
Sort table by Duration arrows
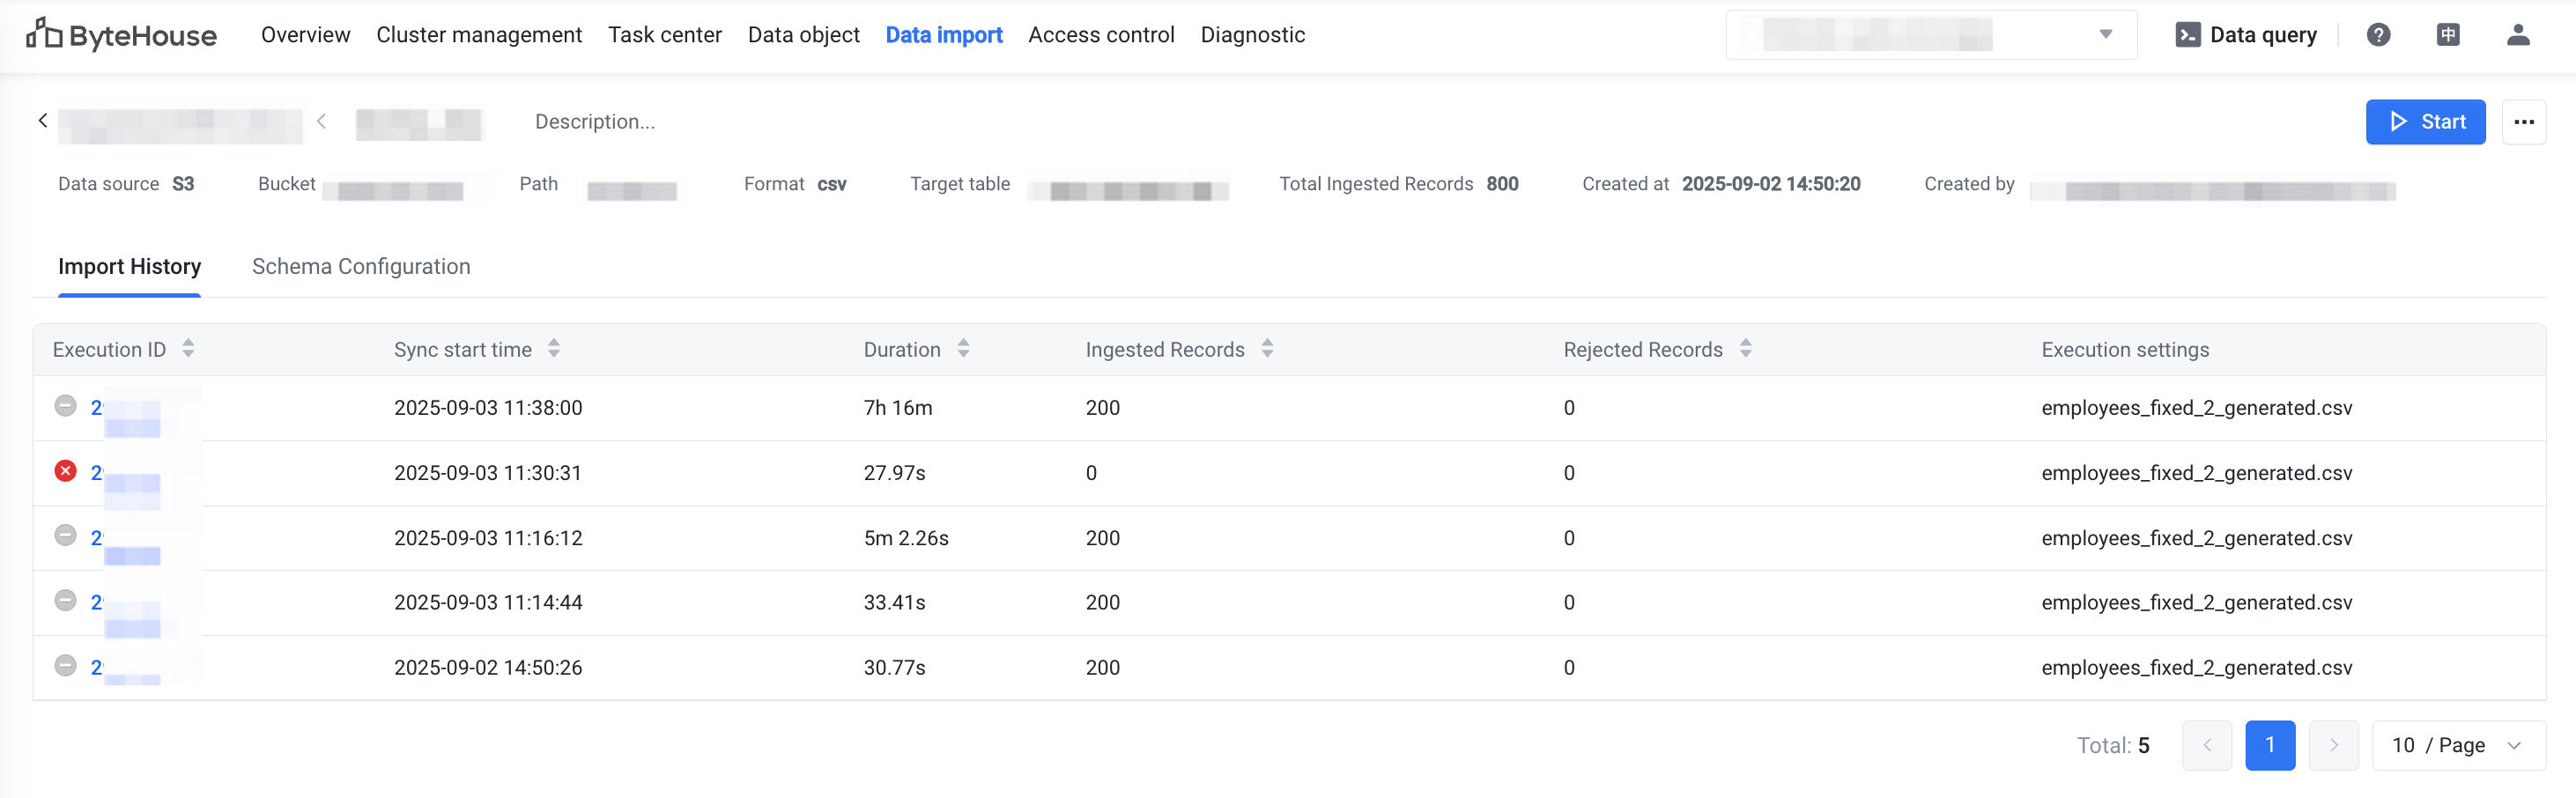(963, 349)
